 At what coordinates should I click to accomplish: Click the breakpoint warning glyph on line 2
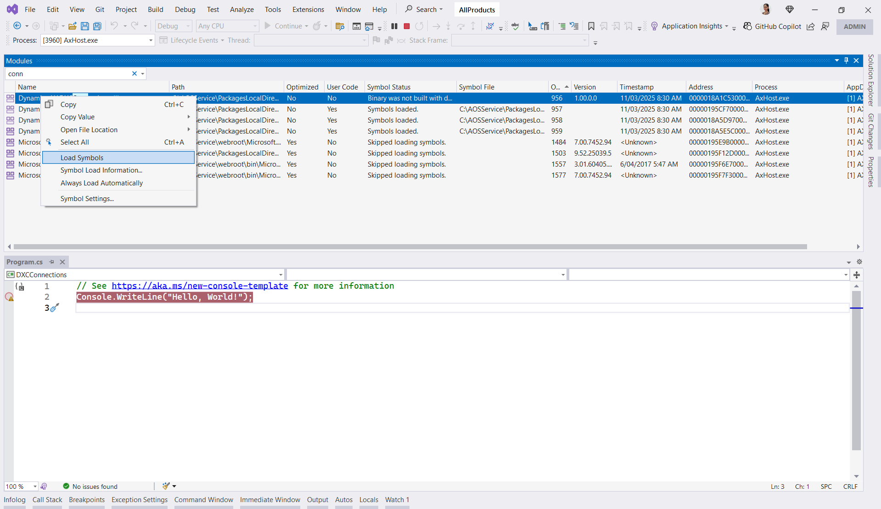[x=9, y=297]
